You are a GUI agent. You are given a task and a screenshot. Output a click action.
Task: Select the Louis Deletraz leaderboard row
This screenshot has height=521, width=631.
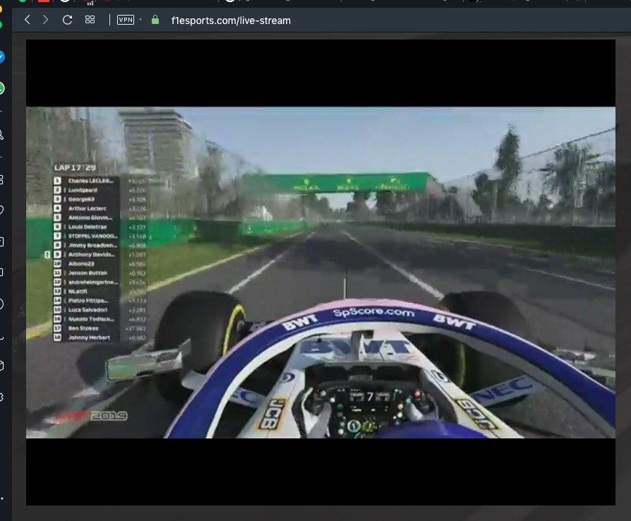pos(100,227)
